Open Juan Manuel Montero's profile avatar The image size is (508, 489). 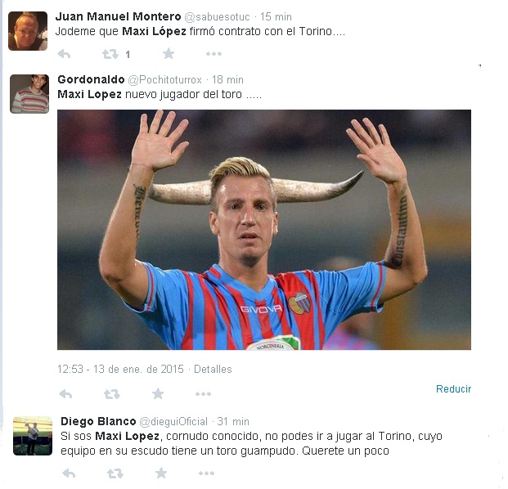point(28,31)
